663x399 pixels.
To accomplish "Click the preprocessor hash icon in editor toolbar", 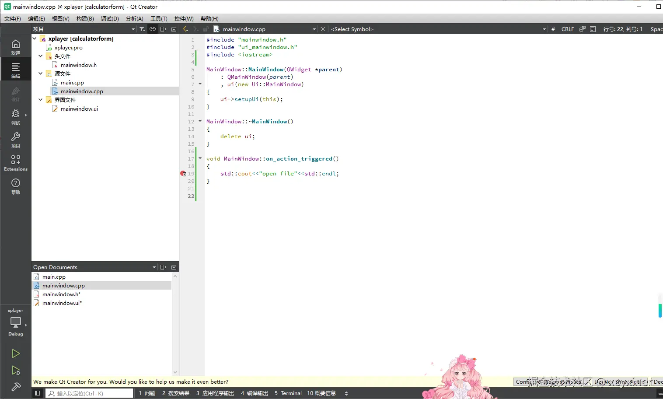I will pyautogui.click(x=553, y=29).
